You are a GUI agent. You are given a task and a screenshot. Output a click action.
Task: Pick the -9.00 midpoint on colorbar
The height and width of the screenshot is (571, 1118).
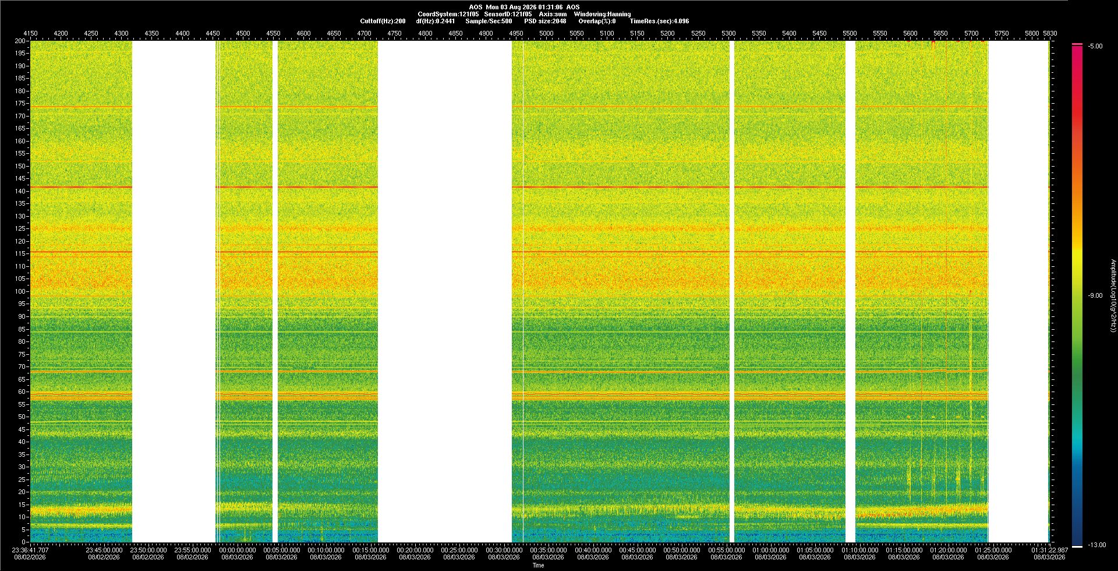pos(1095,295)
